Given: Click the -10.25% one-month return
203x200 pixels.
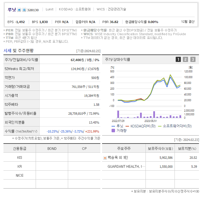Looking at the screenshot, I should click(x=52, y=131).
